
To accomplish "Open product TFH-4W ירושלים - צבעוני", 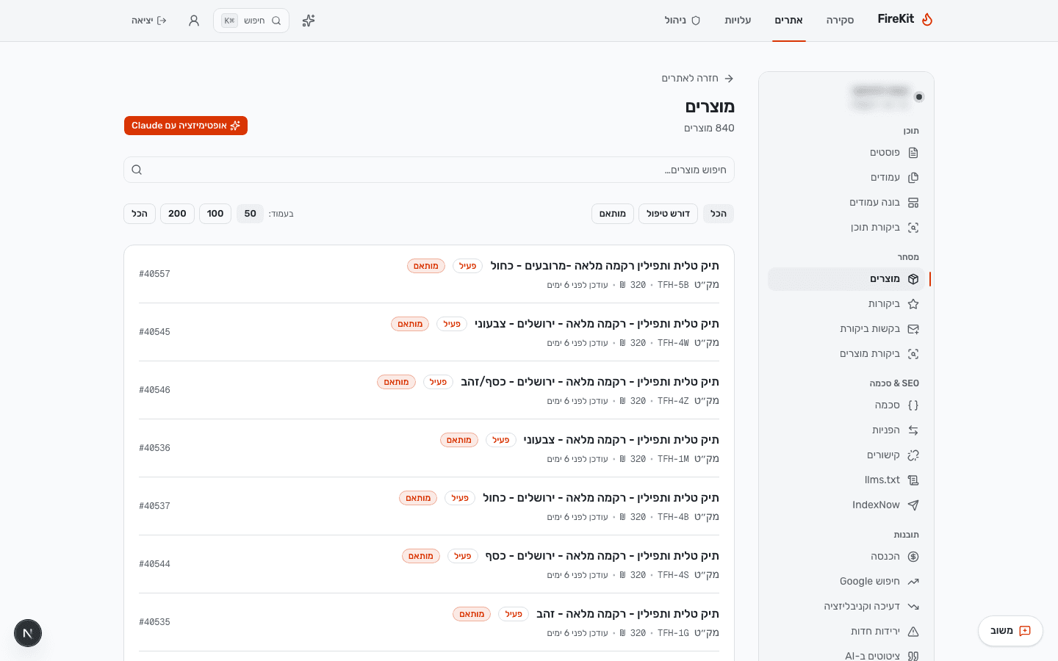I will pyautogui.click(x=429, y=332).
